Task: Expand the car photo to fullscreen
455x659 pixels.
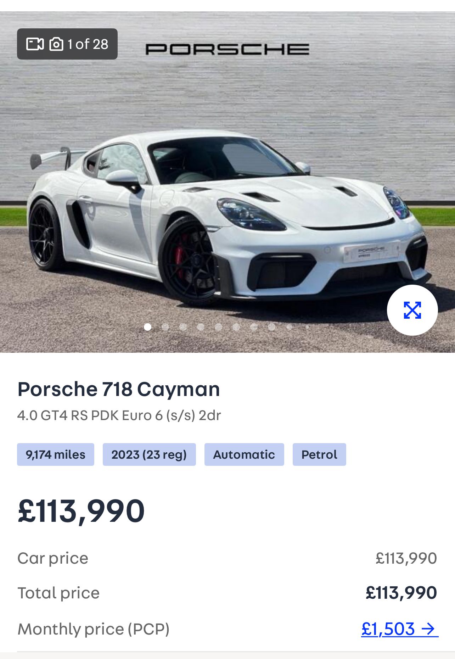Action: click(x=412, y=310)
